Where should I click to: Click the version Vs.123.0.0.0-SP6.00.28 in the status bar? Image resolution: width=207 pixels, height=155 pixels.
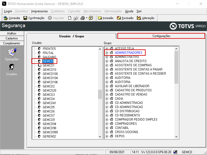point(156,152)
